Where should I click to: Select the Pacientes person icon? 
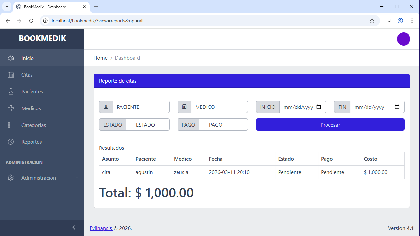click(x=11, y=91)
